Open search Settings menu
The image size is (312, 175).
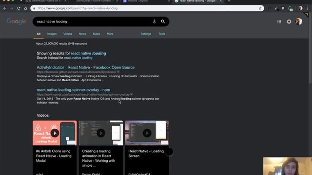pyautogui.click(x=146, y=34)
